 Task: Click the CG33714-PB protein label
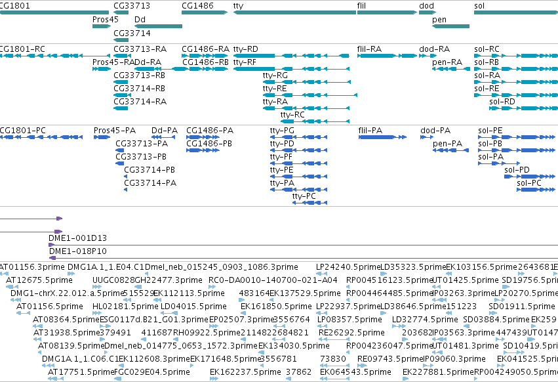tap(149, 169)
